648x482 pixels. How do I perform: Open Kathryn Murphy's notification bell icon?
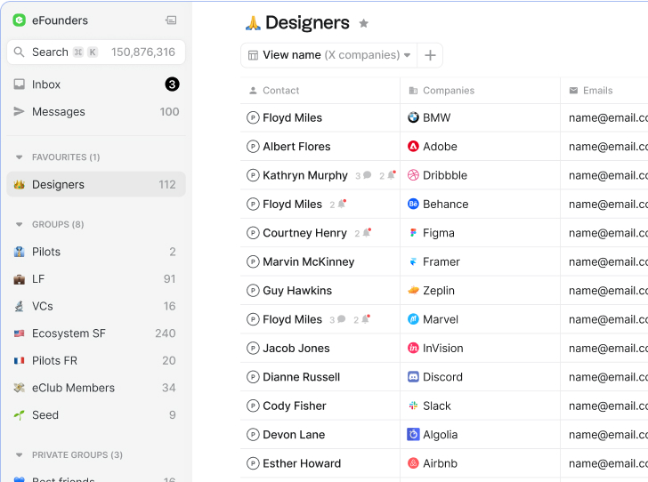[392, 174]
